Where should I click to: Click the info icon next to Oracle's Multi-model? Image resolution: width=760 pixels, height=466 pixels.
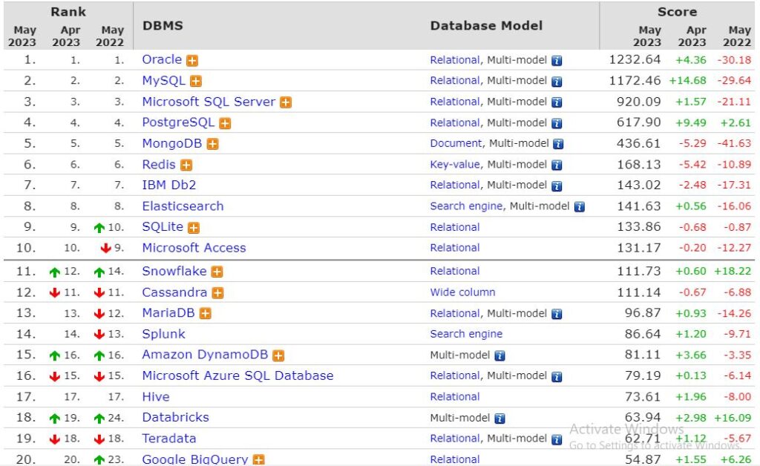[557, 60]
